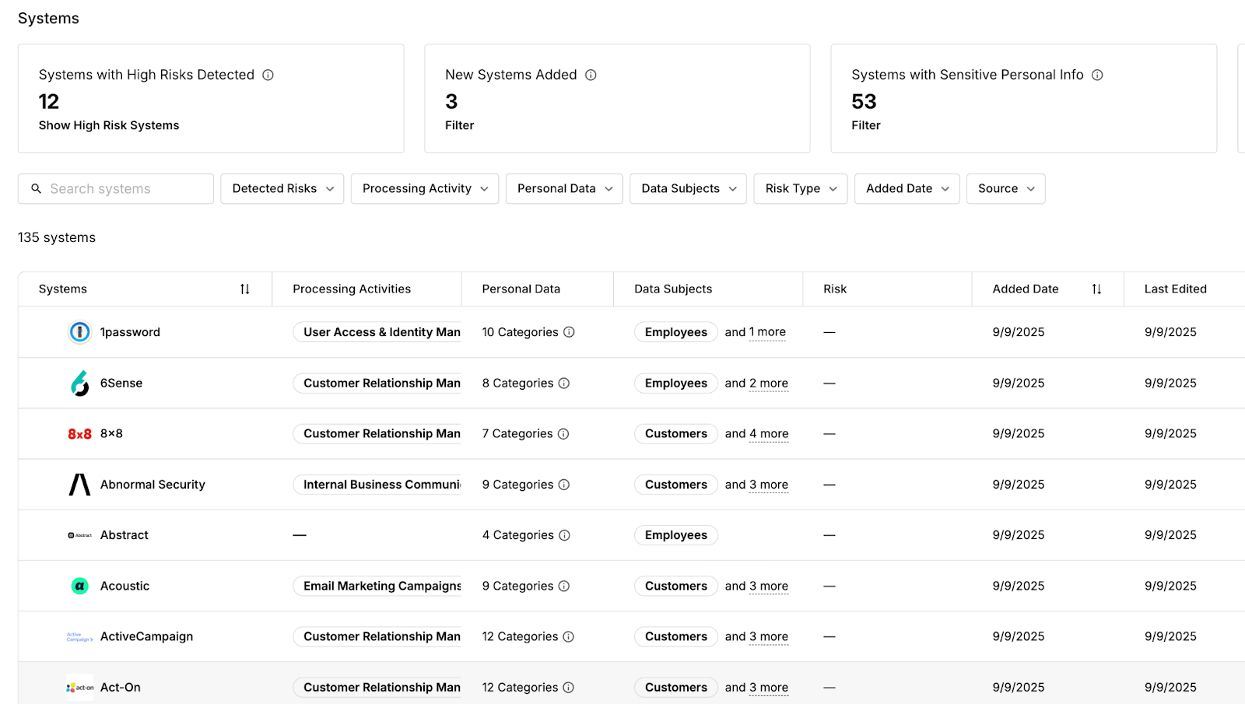1245x704 pixels.
Task: Click info icon in ActiveCampaign's Personal Data cell
Action: tap(569, 636)
